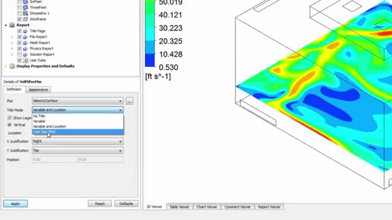The height and width of the screenshot is (220, 392).
Task: Uncheck the File Report checkbox
Action: [x=20, y=37]
